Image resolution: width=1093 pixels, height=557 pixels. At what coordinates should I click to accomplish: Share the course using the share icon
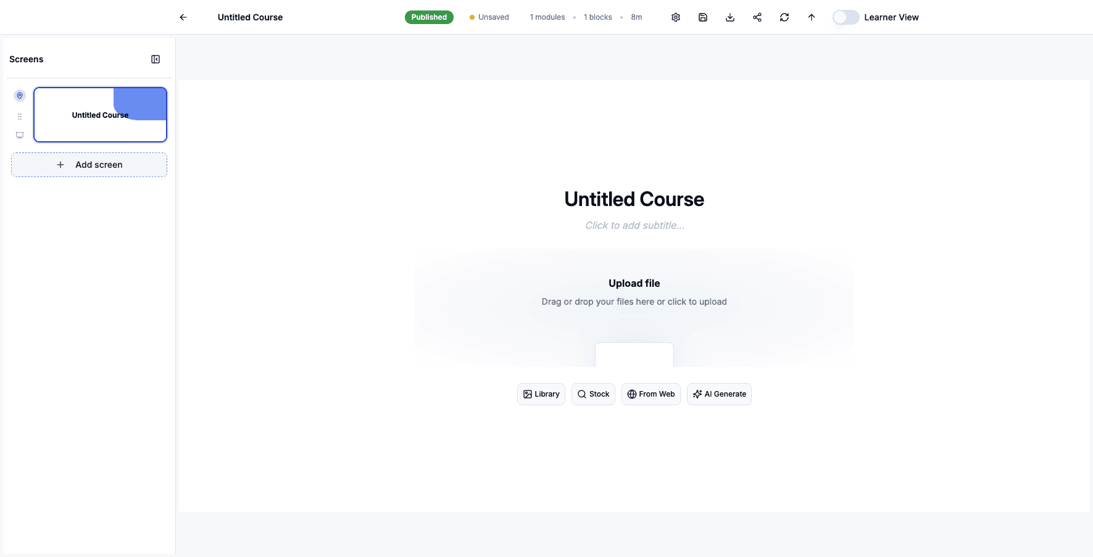click(757, 17)
